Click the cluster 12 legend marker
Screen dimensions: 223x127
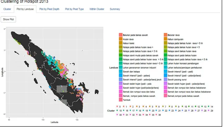(195, 106)
